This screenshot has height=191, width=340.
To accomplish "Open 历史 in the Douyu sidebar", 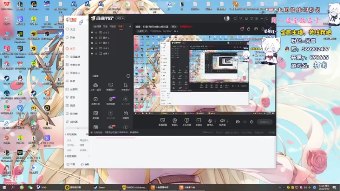I will pyautogui.click(x=71, y=37).
